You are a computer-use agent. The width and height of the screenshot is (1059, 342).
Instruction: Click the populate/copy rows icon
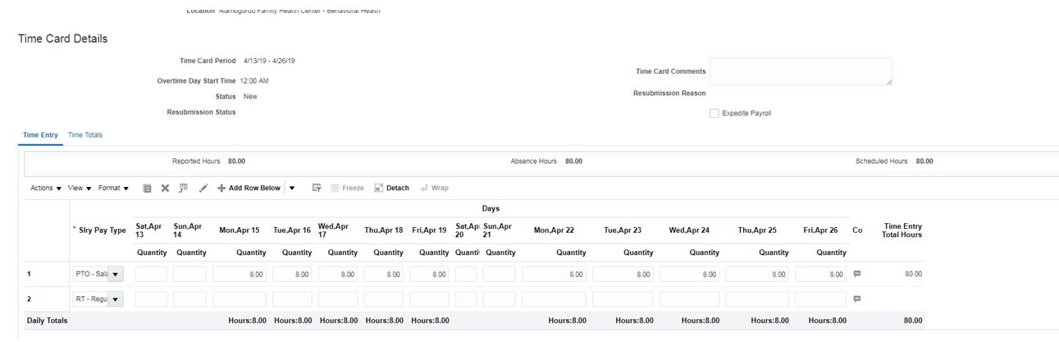coord(183,188)
